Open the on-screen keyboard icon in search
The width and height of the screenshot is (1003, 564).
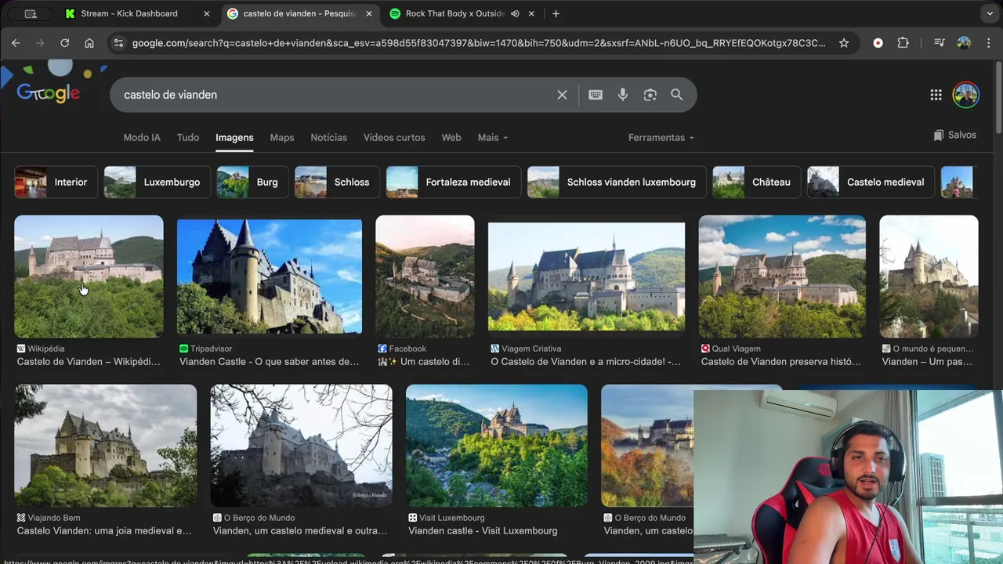point(596,95)
